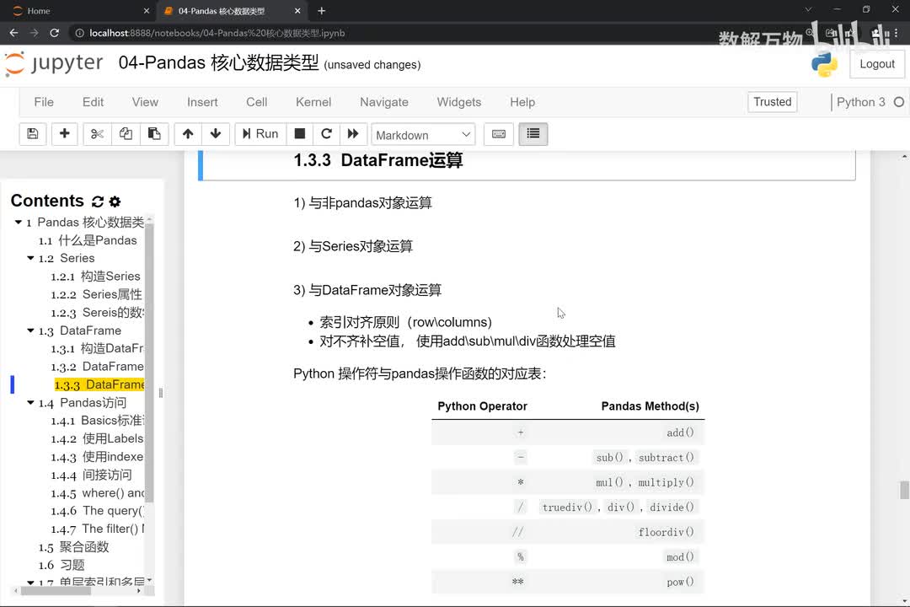Refresh the Contents panel icon
The image size is (910, 607).
pyautogui.click(x=98, y=201)
